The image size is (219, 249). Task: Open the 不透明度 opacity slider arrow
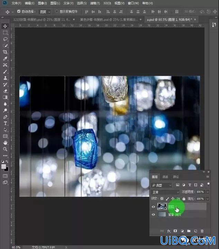click(x=208, y=192)
